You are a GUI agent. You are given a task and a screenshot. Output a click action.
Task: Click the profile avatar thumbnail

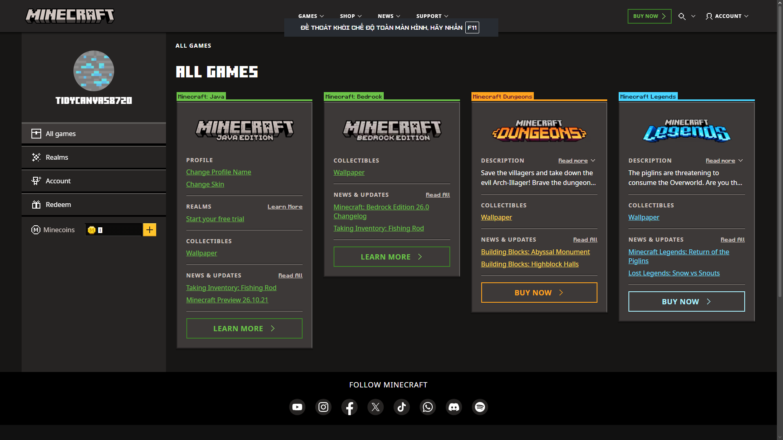pyautogui.click(x=93, y=71)
